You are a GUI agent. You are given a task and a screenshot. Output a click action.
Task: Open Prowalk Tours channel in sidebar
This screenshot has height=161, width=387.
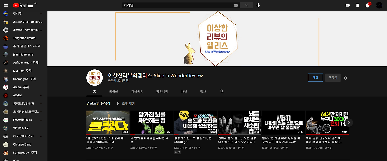pos(23,120)
